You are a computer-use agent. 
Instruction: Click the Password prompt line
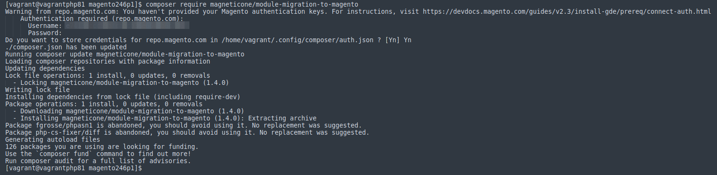(x=45, y=33)
